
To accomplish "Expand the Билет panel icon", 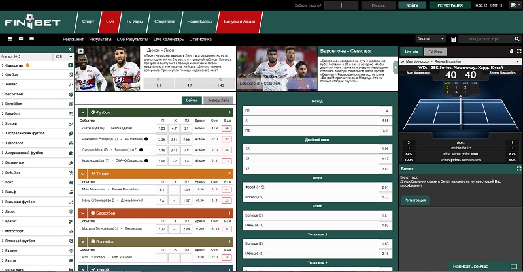I will (x=518, y=169).
